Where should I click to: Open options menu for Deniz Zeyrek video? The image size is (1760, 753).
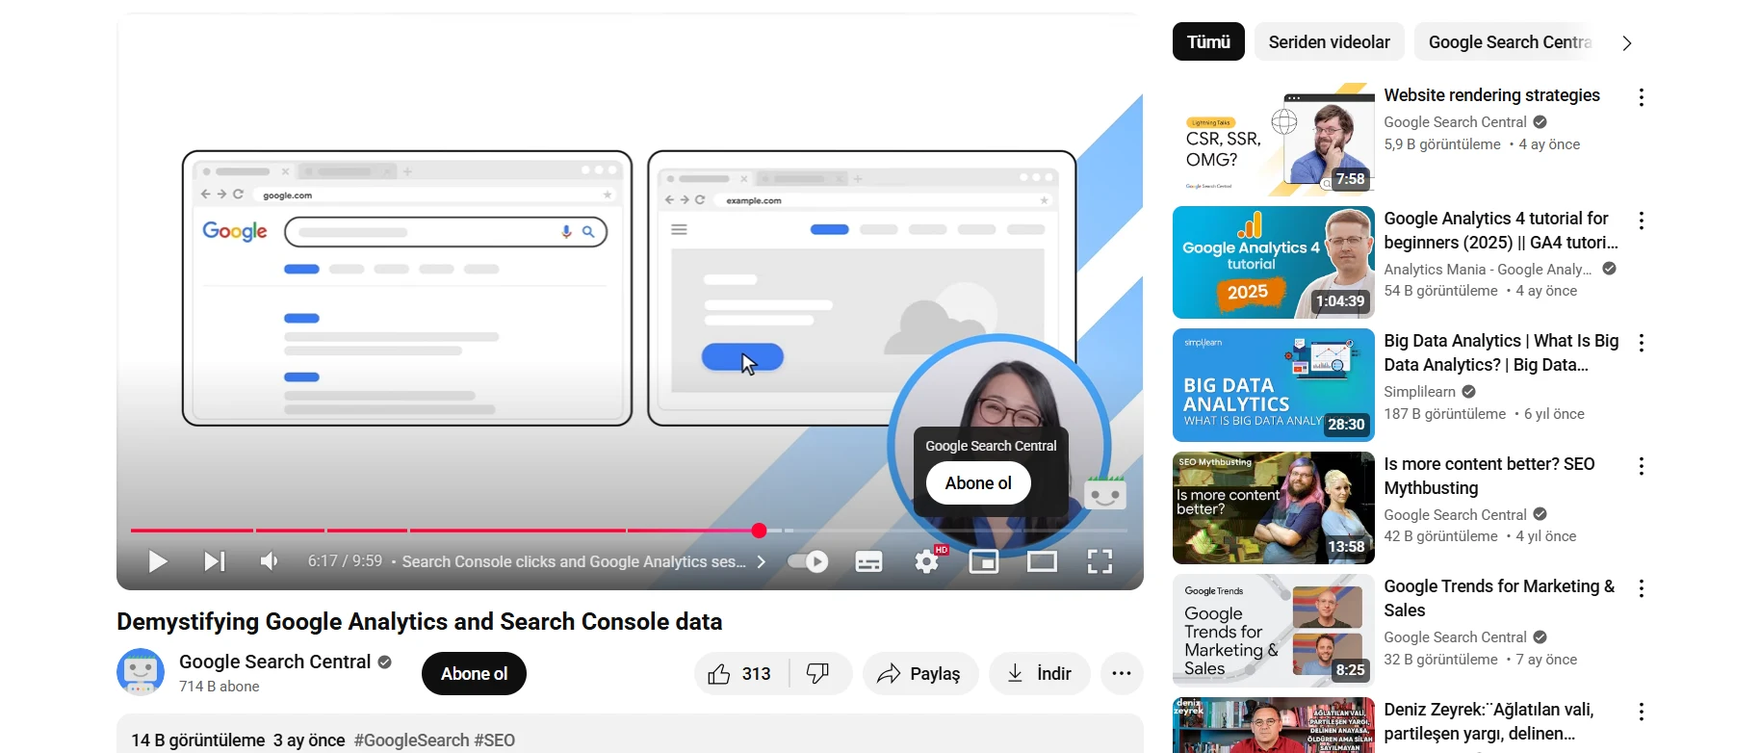pos(1642,712)
